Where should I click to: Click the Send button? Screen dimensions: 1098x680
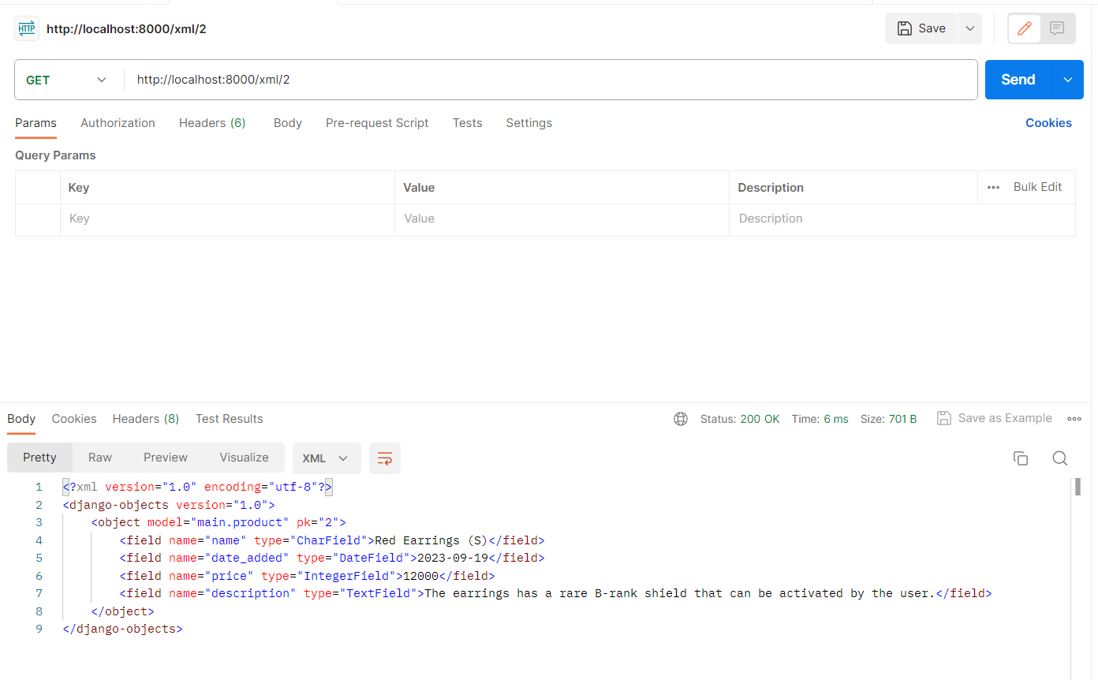point(1018,80)
